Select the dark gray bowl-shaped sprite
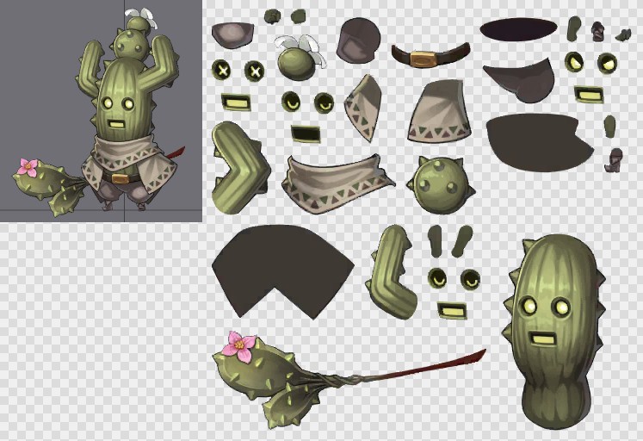Image resolution: width=643 pixels, height=441 pixels. (x=232, y=34)
